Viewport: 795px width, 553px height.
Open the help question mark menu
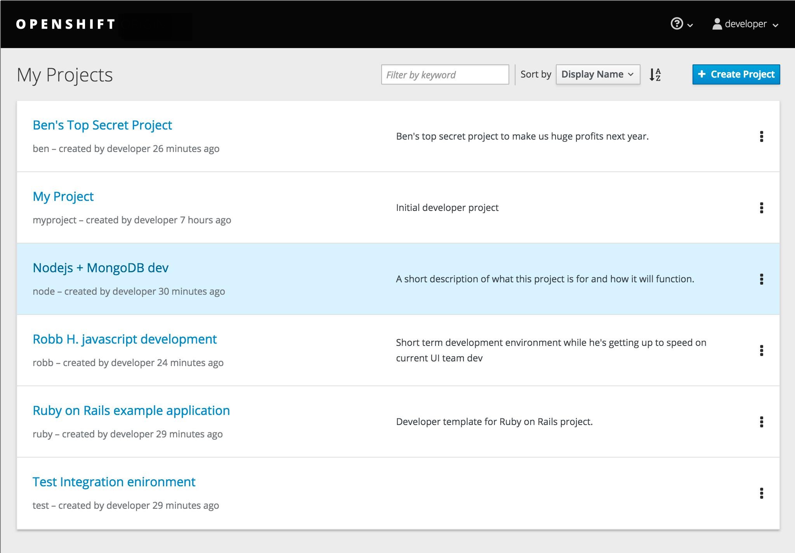(x=681, y=24)
